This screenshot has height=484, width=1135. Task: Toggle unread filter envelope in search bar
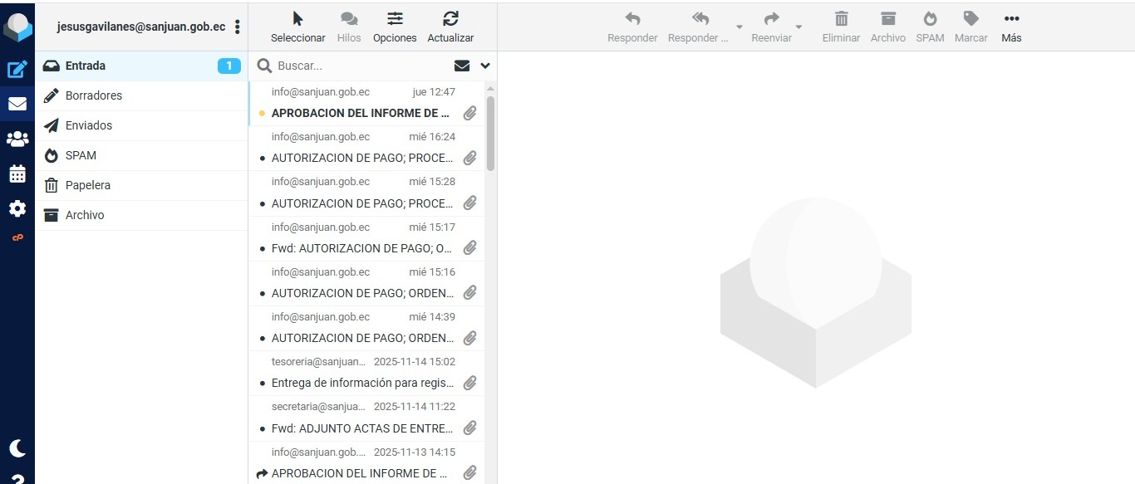[x=462, y=66]
